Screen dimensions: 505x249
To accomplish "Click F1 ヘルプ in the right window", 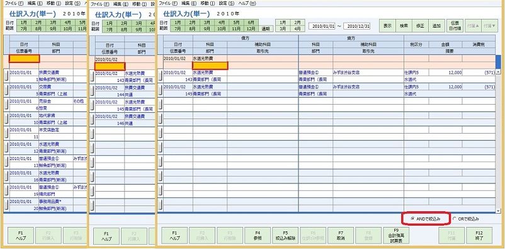I will pyautogui.click(x=174, y=236).
